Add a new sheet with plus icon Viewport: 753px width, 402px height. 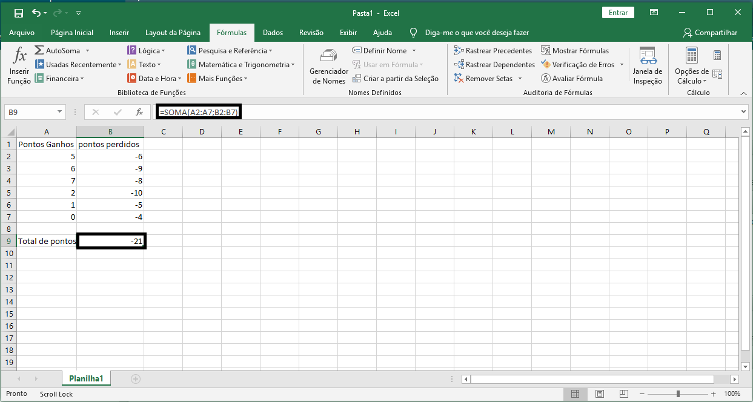click(136, 379)
